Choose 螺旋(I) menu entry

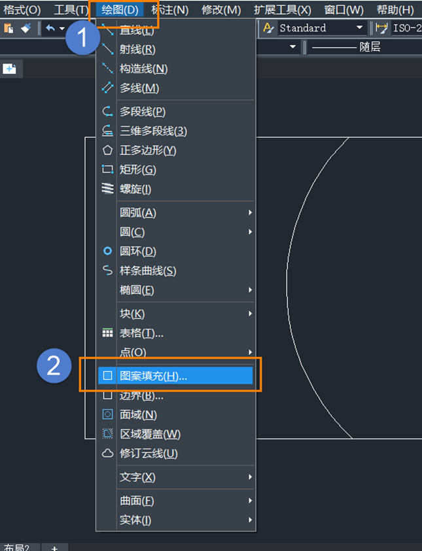(175, 189)
